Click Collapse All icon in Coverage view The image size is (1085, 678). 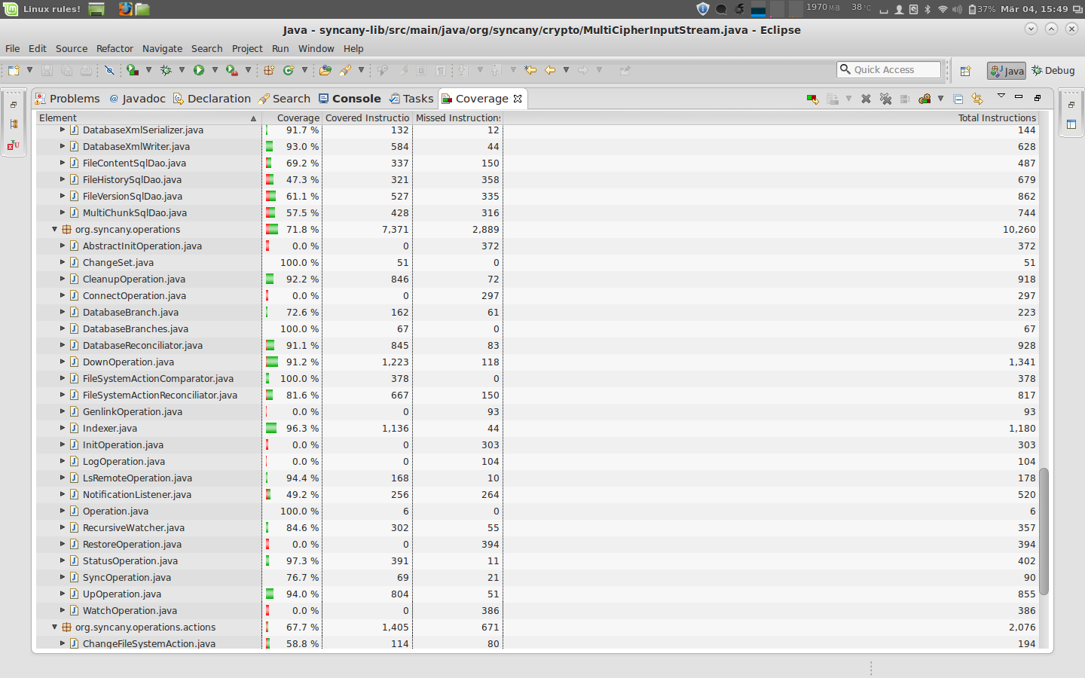958,99
